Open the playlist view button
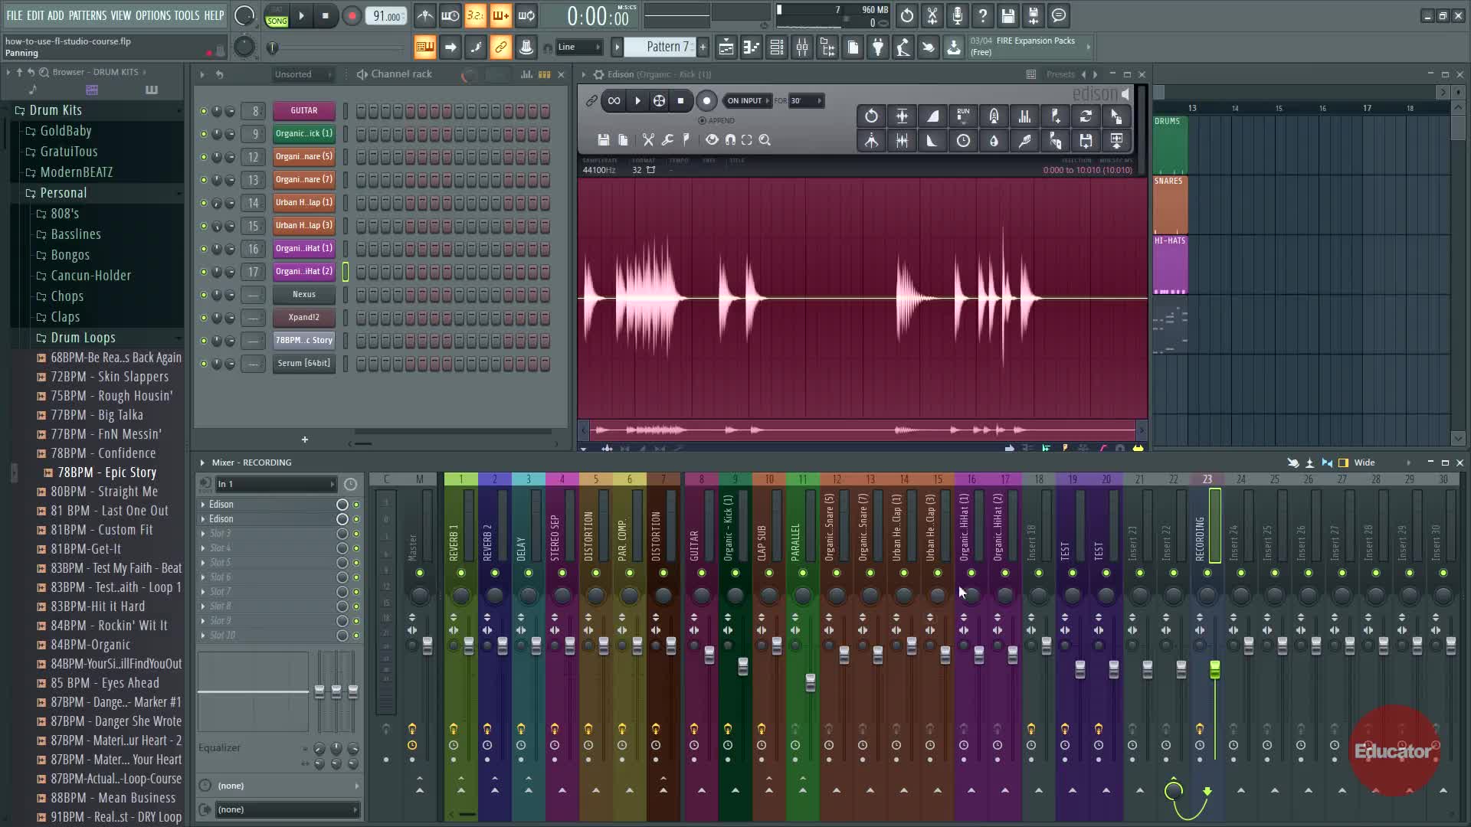1471x827 pixels. coord(726,47)
